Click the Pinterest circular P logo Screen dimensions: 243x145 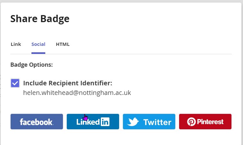[191, 122]
